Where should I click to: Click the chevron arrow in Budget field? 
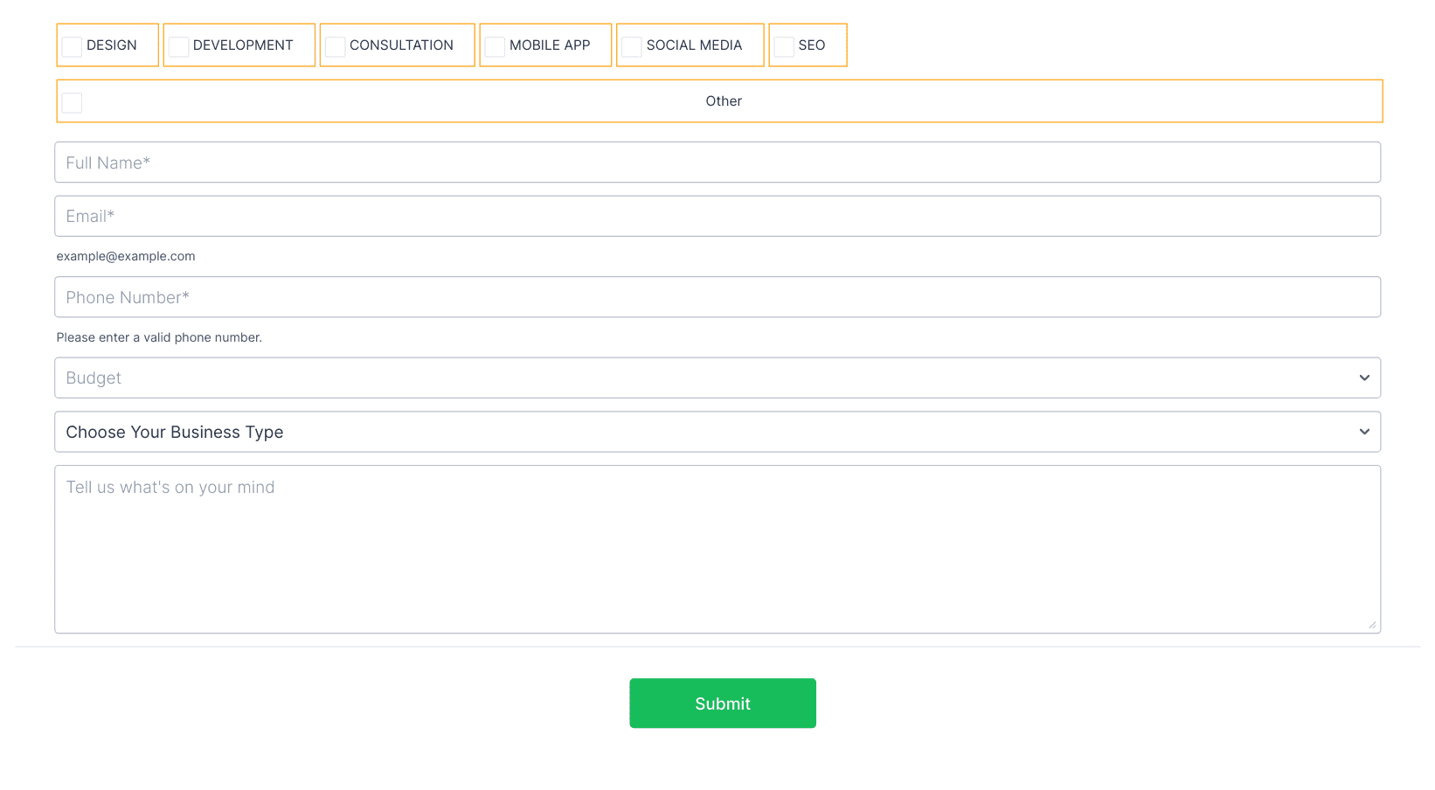(x=1363, y=378)
